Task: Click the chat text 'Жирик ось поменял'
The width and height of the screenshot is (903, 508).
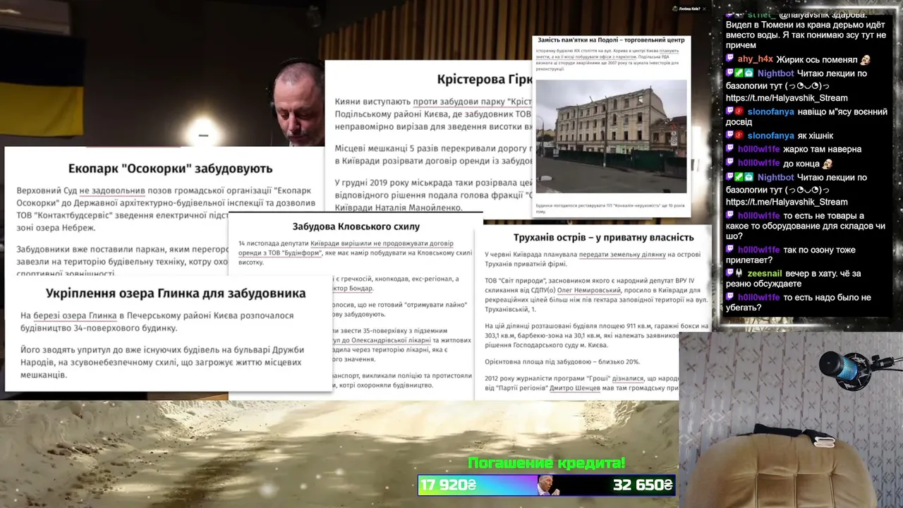Action: (x=817, y=59)
